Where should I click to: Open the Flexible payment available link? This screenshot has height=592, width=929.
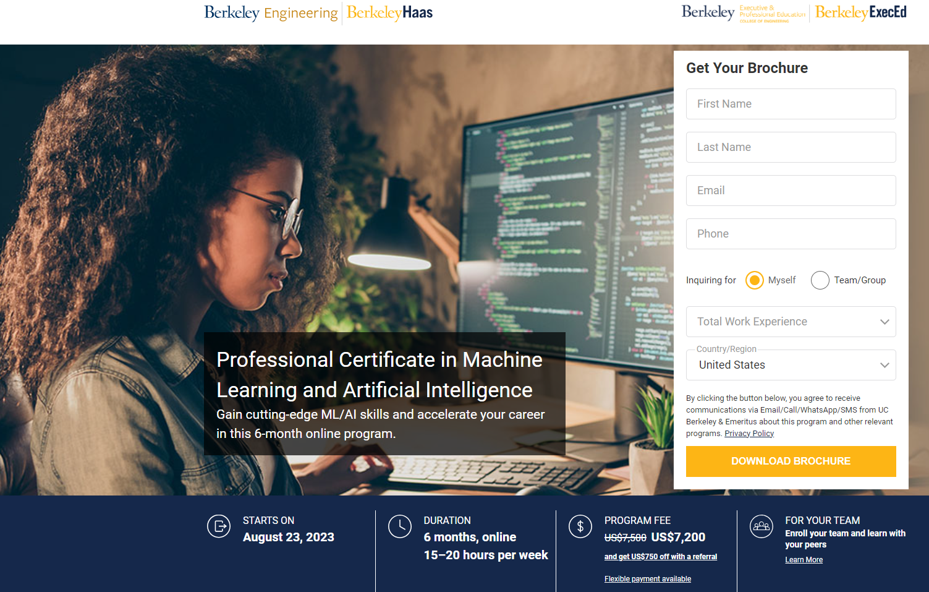(647, 579)
